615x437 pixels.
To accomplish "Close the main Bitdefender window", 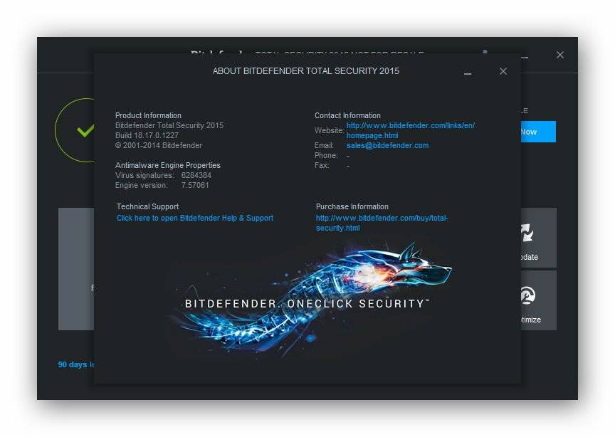I will point(560,55).
